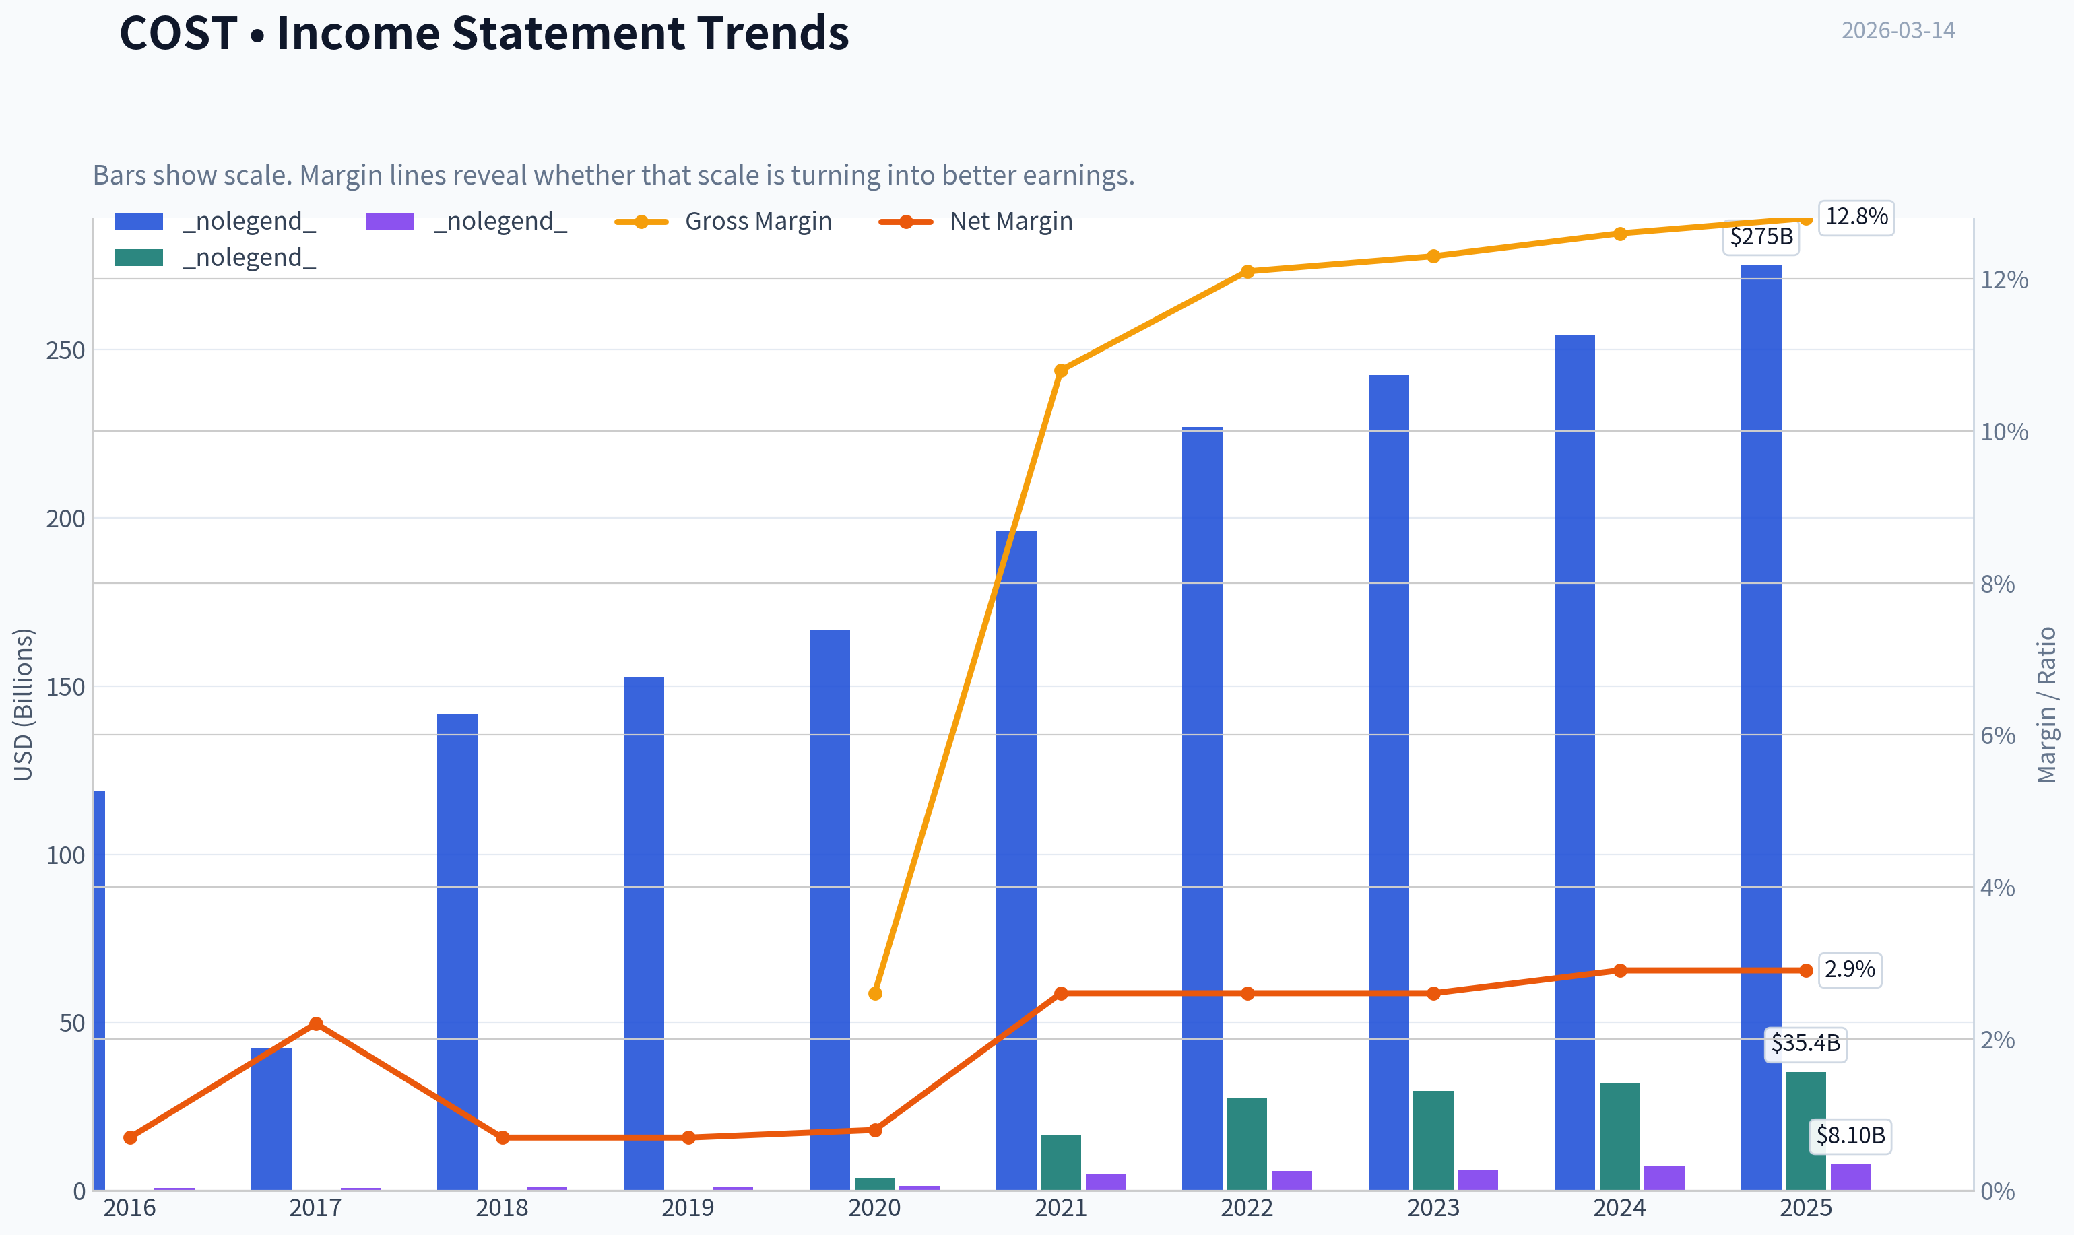Click the teal bar for 2022

click(1247, 1143)
